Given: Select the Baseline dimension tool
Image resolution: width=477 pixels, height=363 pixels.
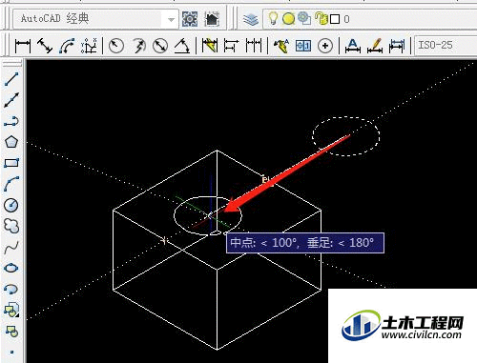Looking at the screenshot, I should point(232,46).
